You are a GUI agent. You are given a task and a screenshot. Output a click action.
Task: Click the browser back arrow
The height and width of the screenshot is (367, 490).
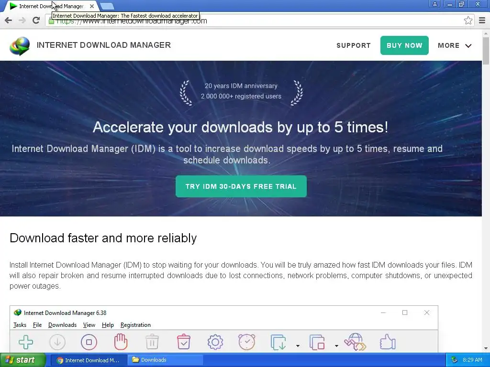[x=9, y=21]
